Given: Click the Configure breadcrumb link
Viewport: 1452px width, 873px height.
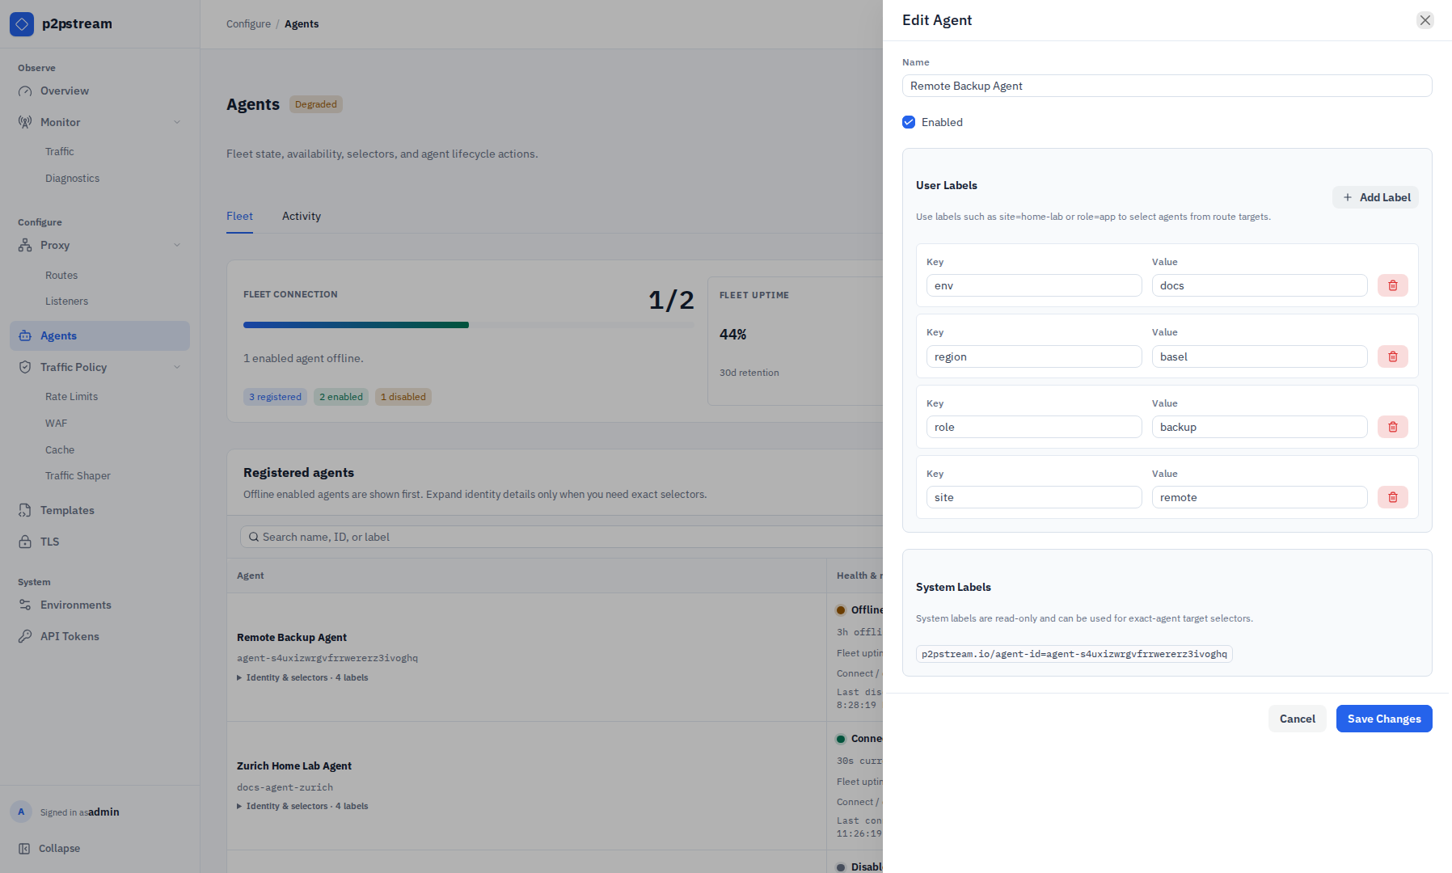Looking at the screenshot, I should pos(248,23).
